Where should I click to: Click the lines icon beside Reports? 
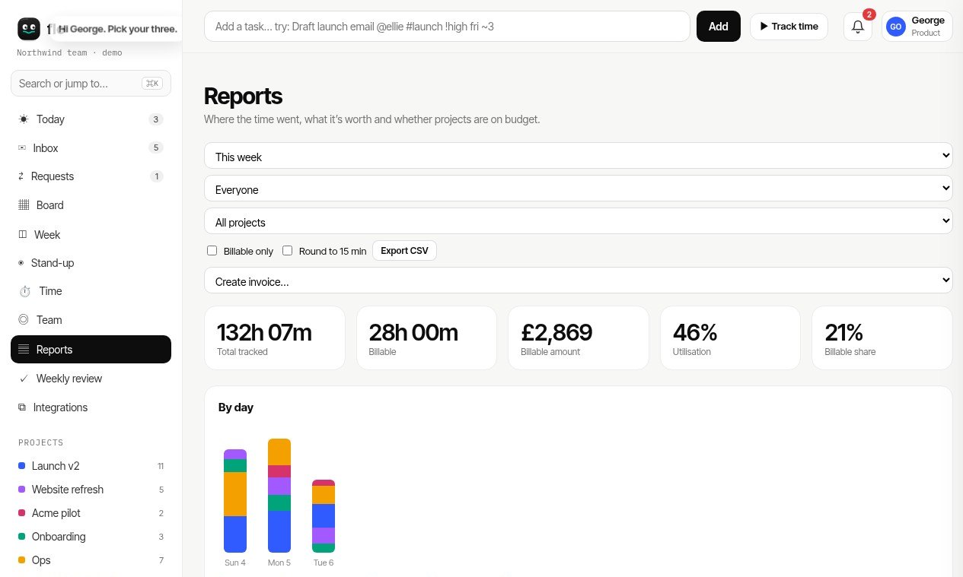pos(24,350)
